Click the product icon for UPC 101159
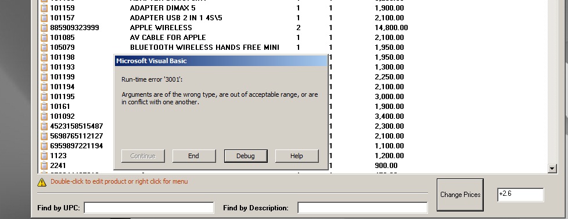Screen dimensions: 568x219 coord(44,8)
